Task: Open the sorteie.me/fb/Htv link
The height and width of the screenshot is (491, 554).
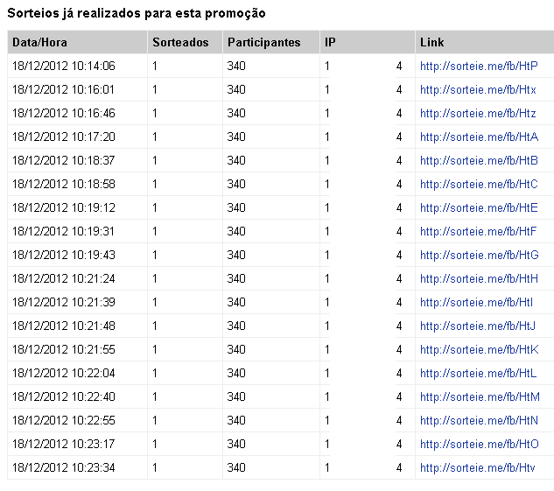Action: (476, 467)
